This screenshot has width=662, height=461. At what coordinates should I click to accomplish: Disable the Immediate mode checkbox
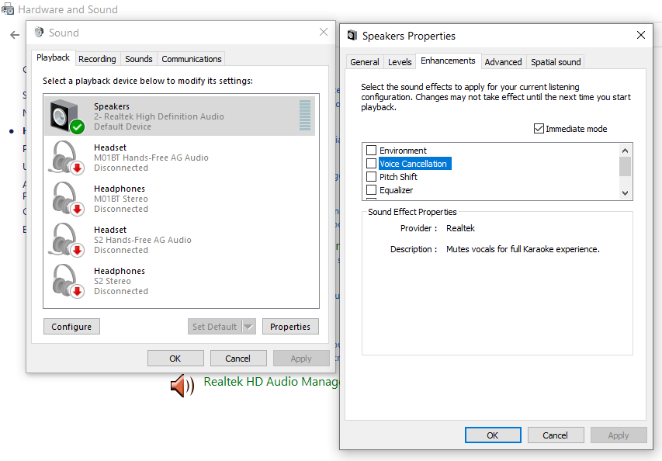coord(539,129)
